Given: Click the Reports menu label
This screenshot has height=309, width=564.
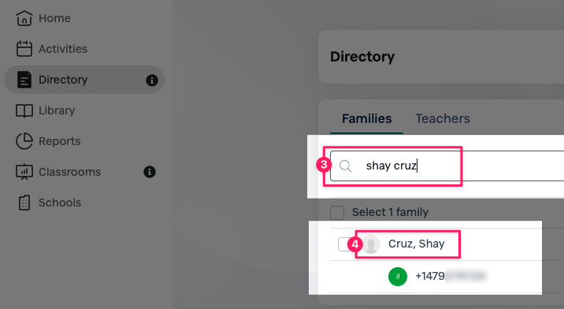Looking at the screenshot, I should click(59, 141).
